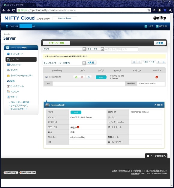
Task: Click the browser back arrow
Action: point(4,10)
